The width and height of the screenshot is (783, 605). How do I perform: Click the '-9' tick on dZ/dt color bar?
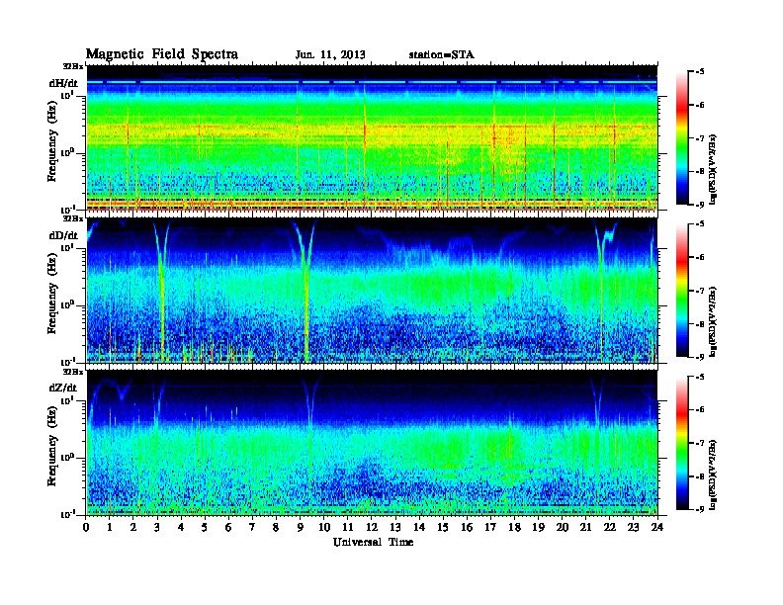click(699, 509)
